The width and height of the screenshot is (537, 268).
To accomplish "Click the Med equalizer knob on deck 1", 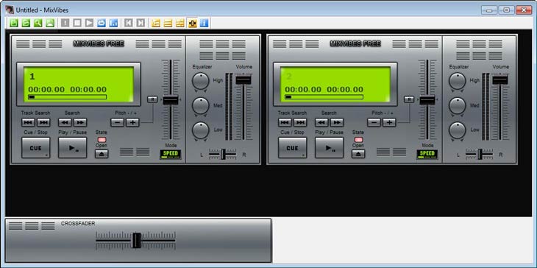I will point(201,106).
